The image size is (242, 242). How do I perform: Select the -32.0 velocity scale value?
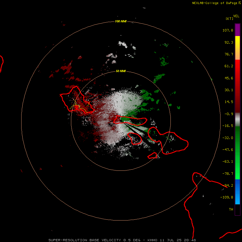point(228,138)
